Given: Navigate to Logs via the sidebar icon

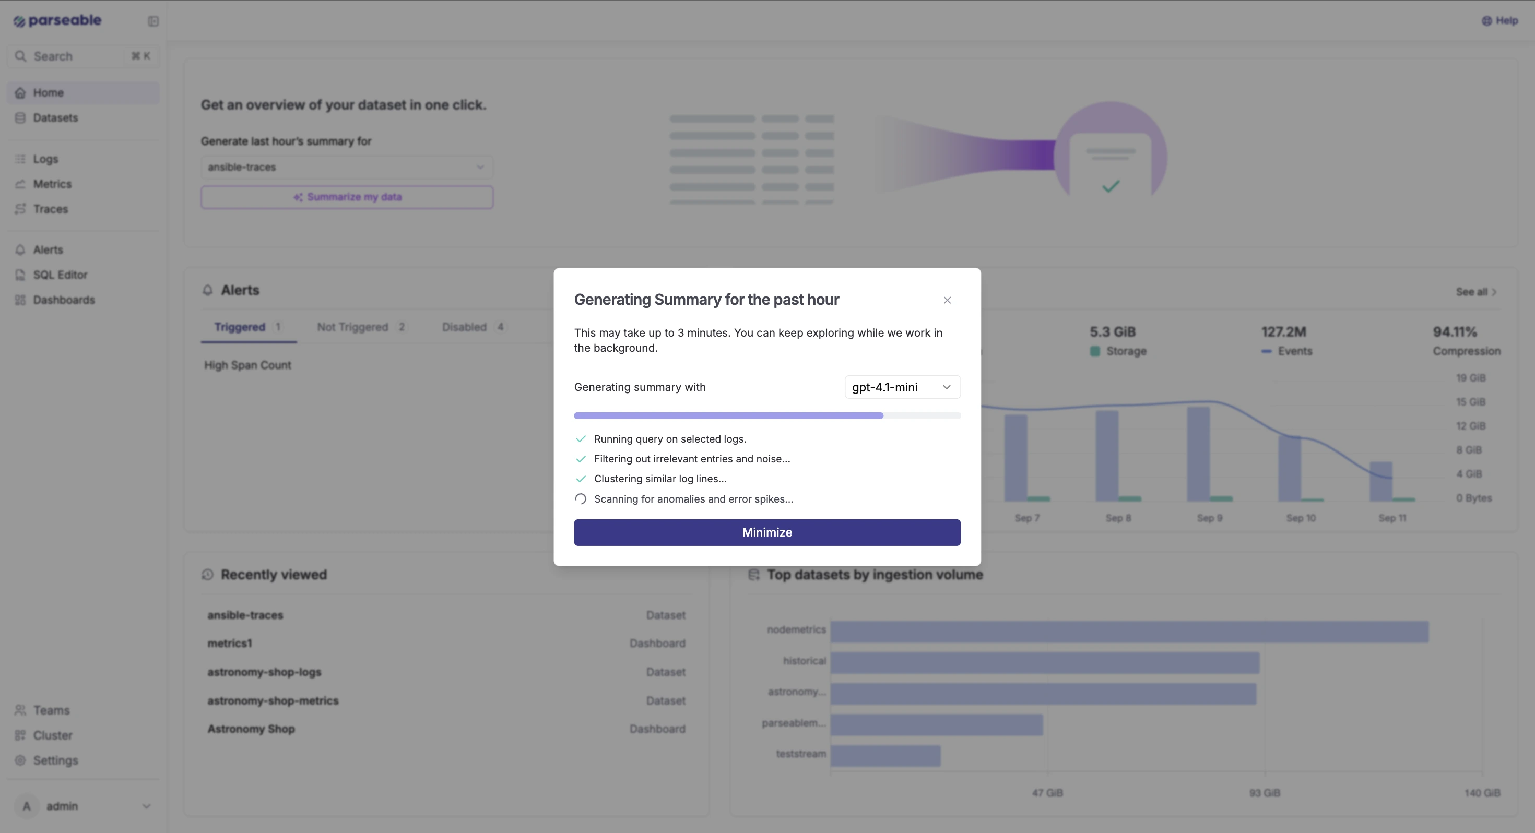Looking at the screenshot, I should (45, 159).
